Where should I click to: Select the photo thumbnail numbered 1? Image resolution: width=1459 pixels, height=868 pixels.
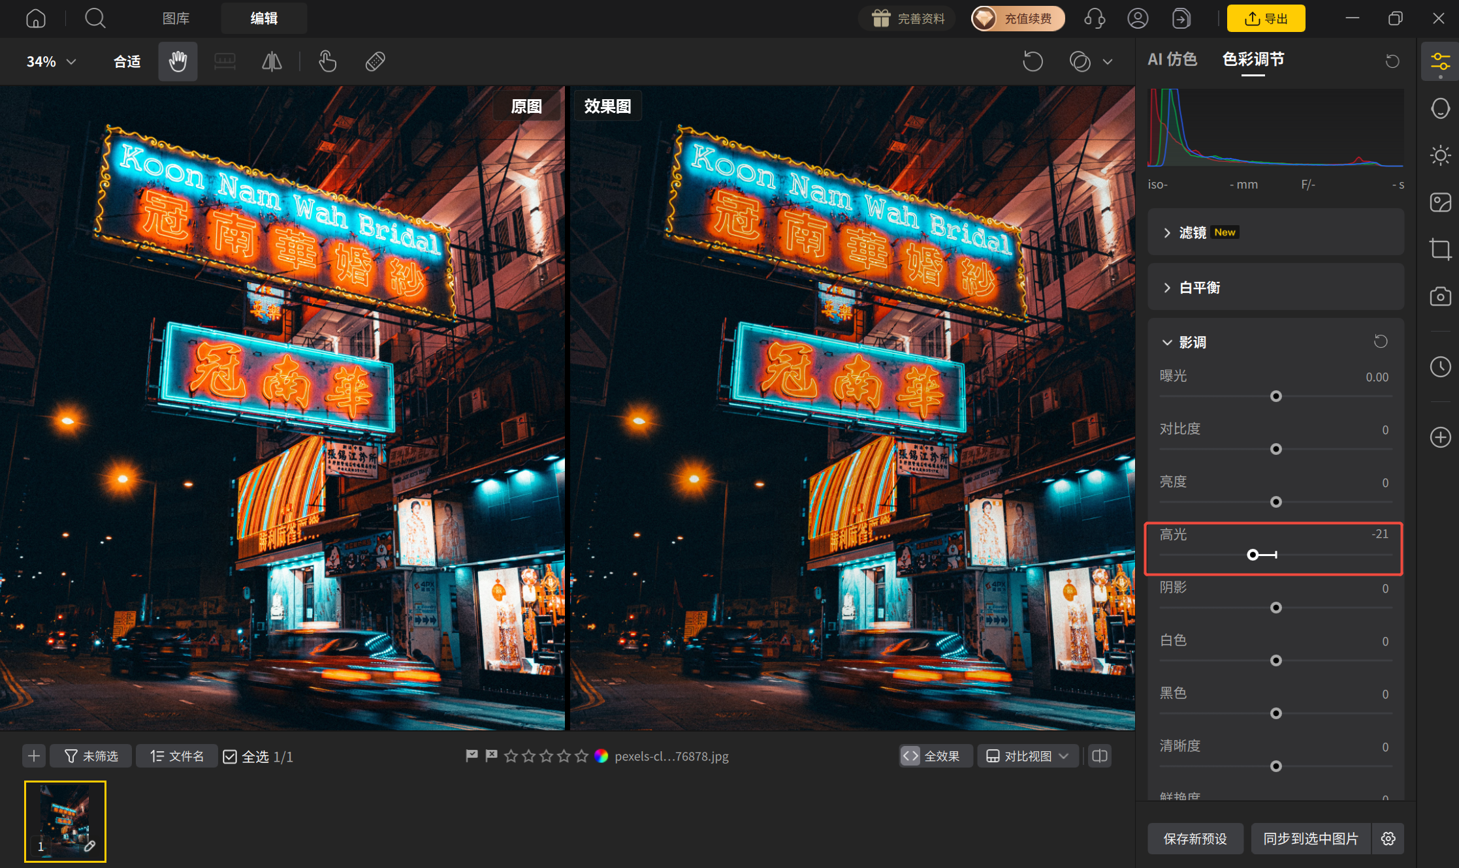(x=65, y=821)
